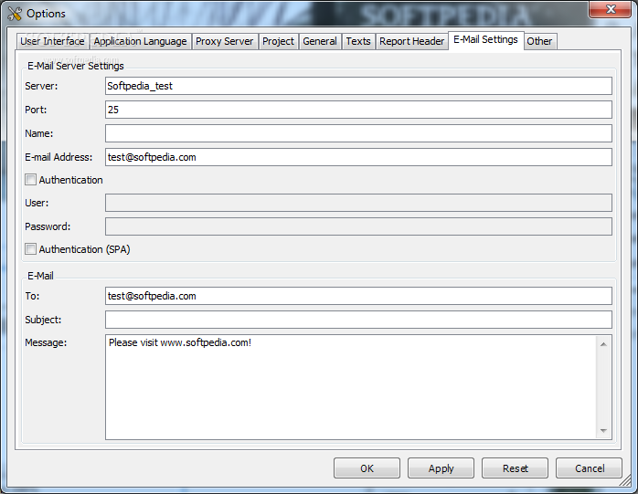Go to the General tab

point(320,41)
